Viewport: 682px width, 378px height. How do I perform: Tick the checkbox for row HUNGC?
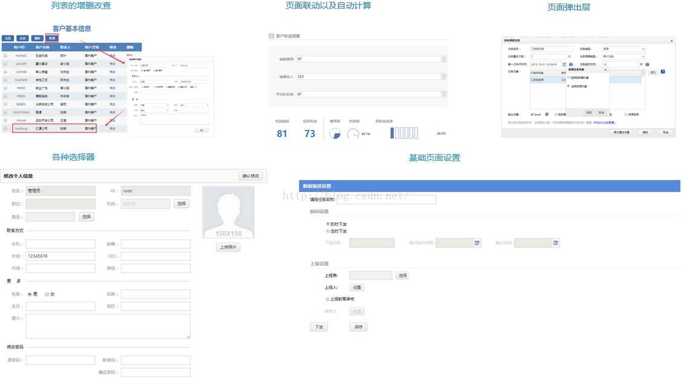[x=5, y=56]
